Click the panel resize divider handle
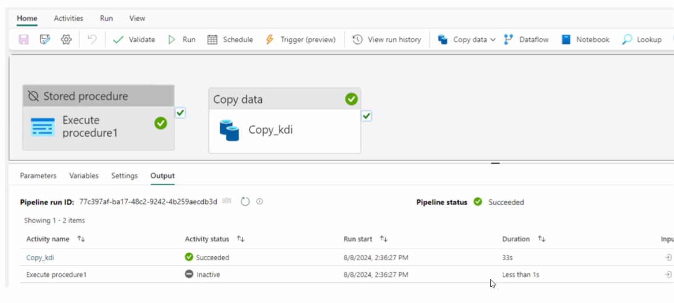The width and height of the screenshot is (674, 303). (x=495, y=163)
